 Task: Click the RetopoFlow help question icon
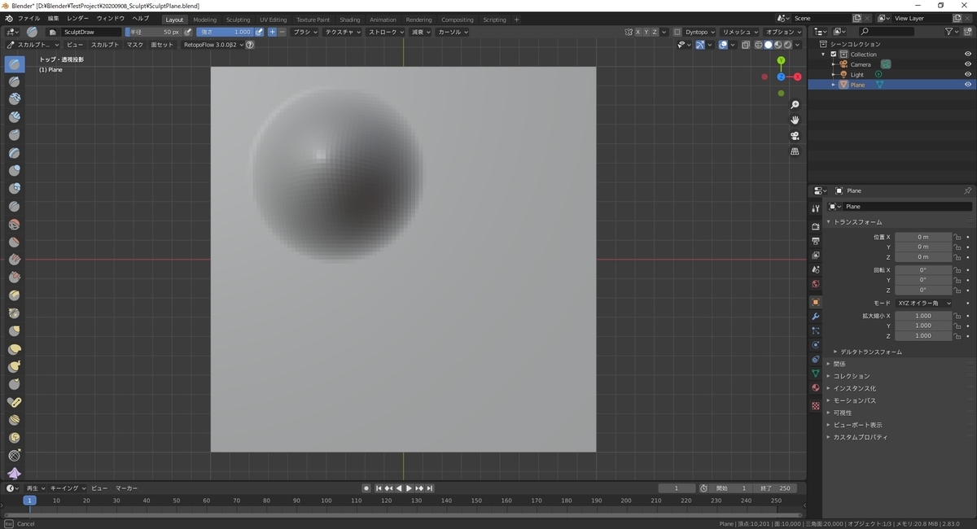pos(250,45)
